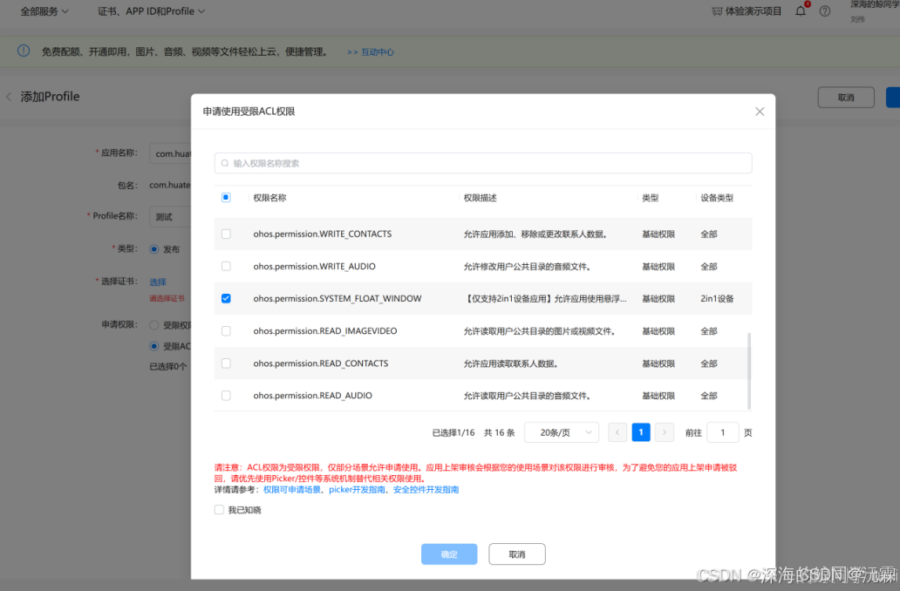
Task: Check the WRITE_AUDIO permission checkbox
Action: pyautogui.click(x=226, y=266)
